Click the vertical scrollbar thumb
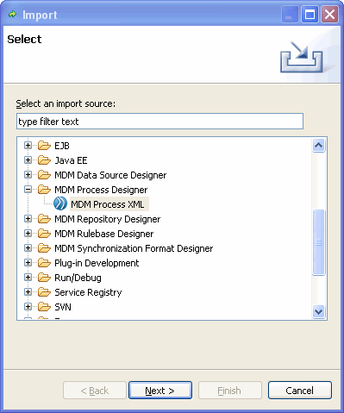 (x=318, y=242)
